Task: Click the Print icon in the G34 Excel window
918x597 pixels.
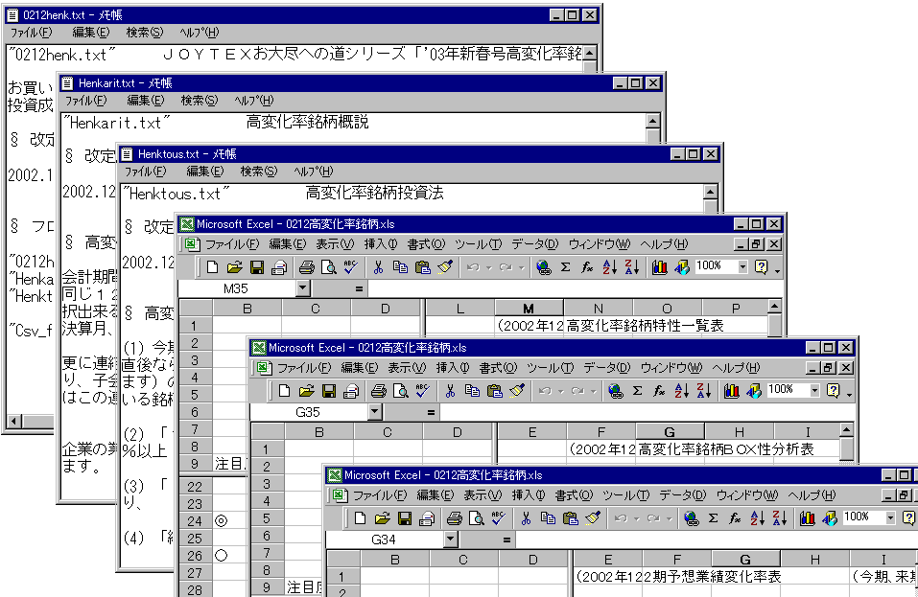Action: (x=455, y=518)
